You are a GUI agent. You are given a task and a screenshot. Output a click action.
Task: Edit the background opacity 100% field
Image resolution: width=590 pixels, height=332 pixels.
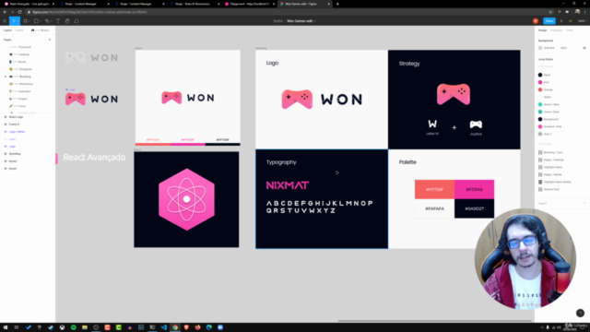click(563, 48)
